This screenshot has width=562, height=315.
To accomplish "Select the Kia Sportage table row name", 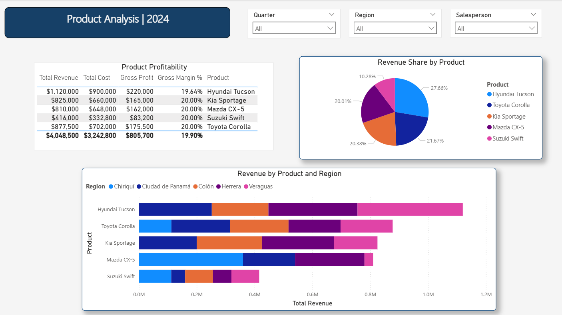I will pos(227,100).
